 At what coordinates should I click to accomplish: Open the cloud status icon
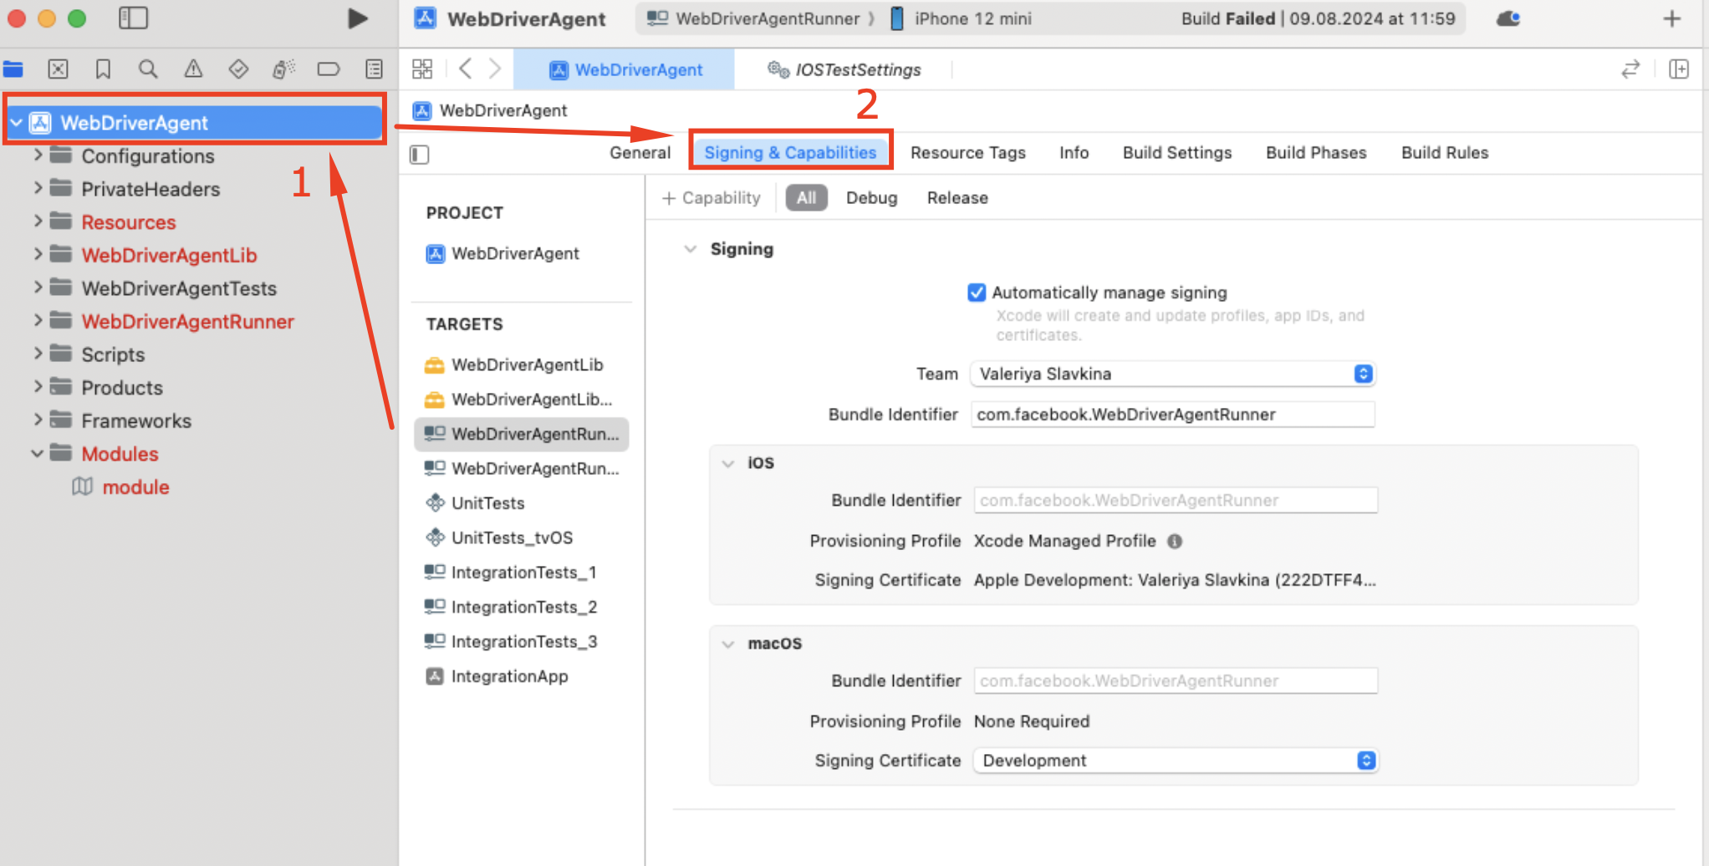[1508, 18]
